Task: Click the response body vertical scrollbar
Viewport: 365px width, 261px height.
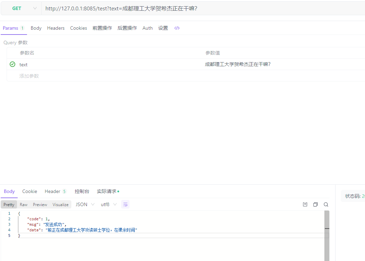Action: 327,236
